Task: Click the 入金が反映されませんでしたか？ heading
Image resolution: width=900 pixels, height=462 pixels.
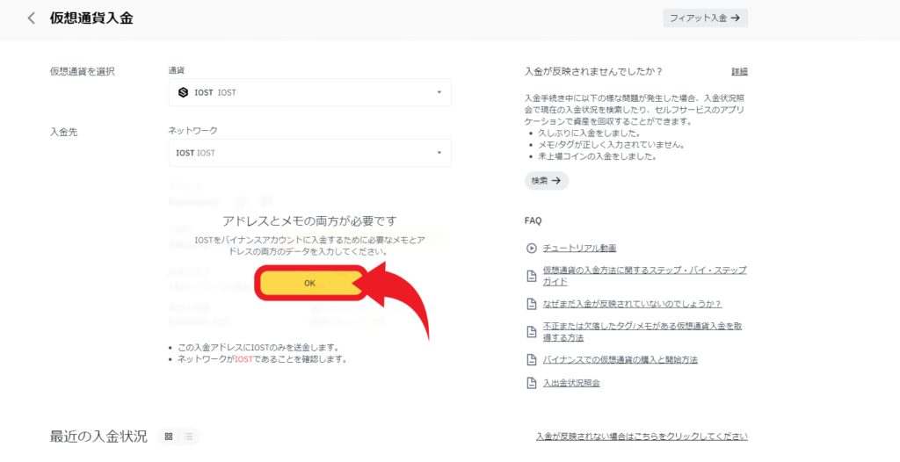Action: [593, 72]
